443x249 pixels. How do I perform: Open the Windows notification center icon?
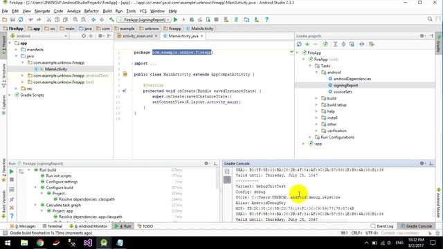(x=433, y=243)
